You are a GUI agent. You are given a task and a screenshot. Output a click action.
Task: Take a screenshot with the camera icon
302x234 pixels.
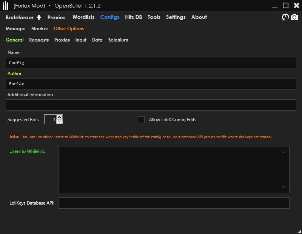(x=294, y=17)
